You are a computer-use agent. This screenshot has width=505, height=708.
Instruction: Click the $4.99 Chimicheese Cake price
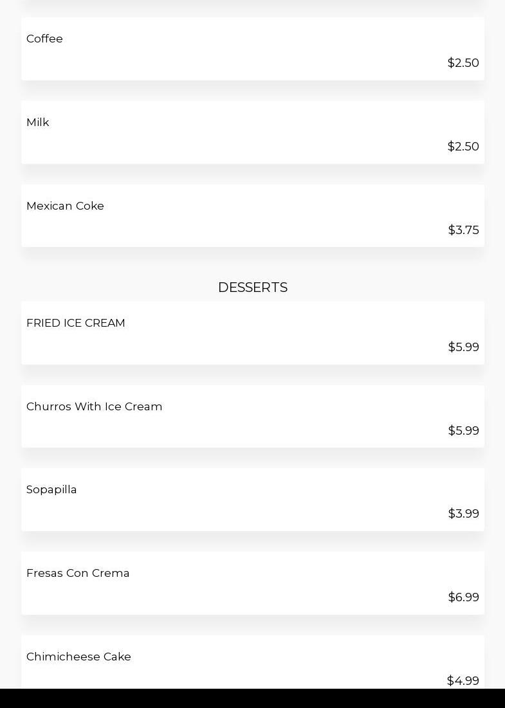tap(463, 680)
